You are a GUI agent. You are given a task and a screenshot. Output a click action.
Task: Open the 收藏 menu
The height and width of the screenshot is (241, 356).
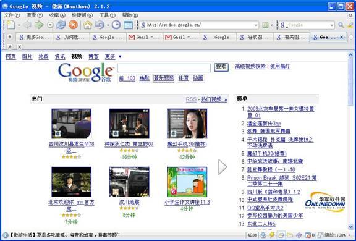tap(57, 15)
